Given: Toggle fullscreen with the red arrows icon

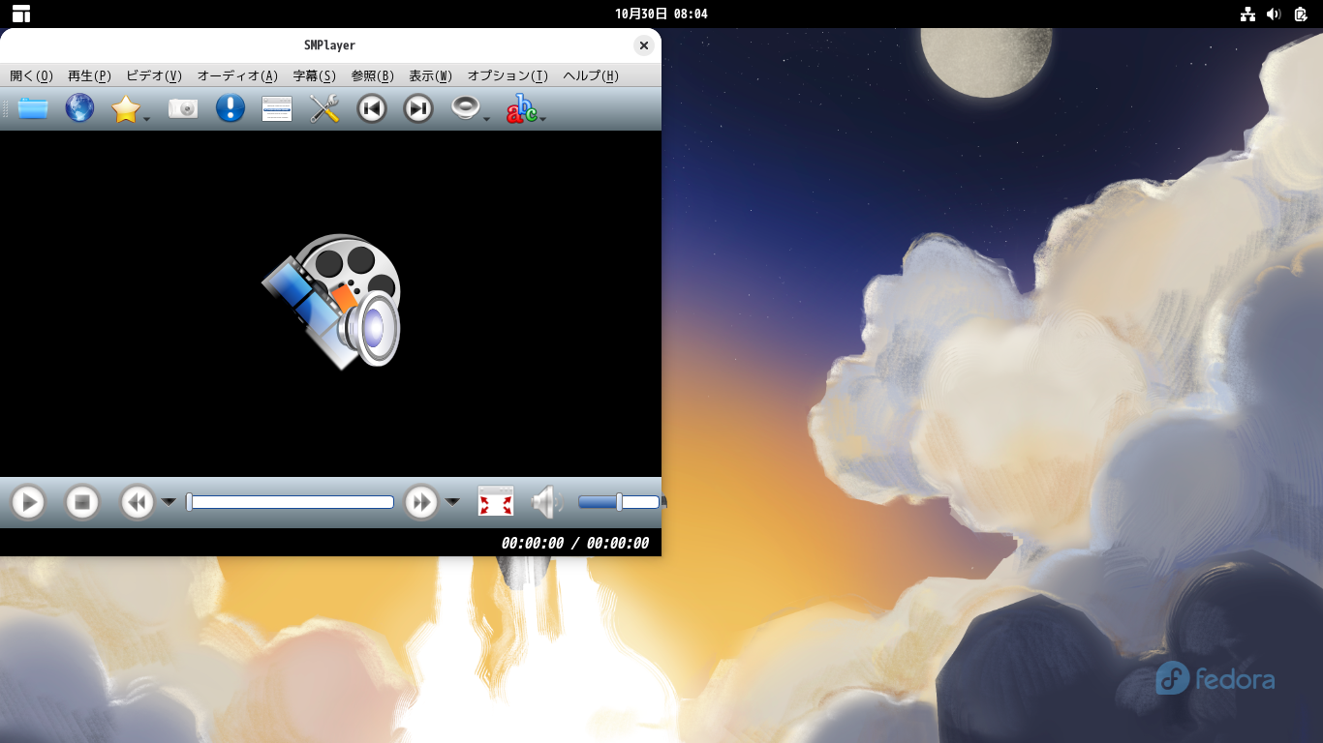Looking at the screenshot, I should pos(496,502).
